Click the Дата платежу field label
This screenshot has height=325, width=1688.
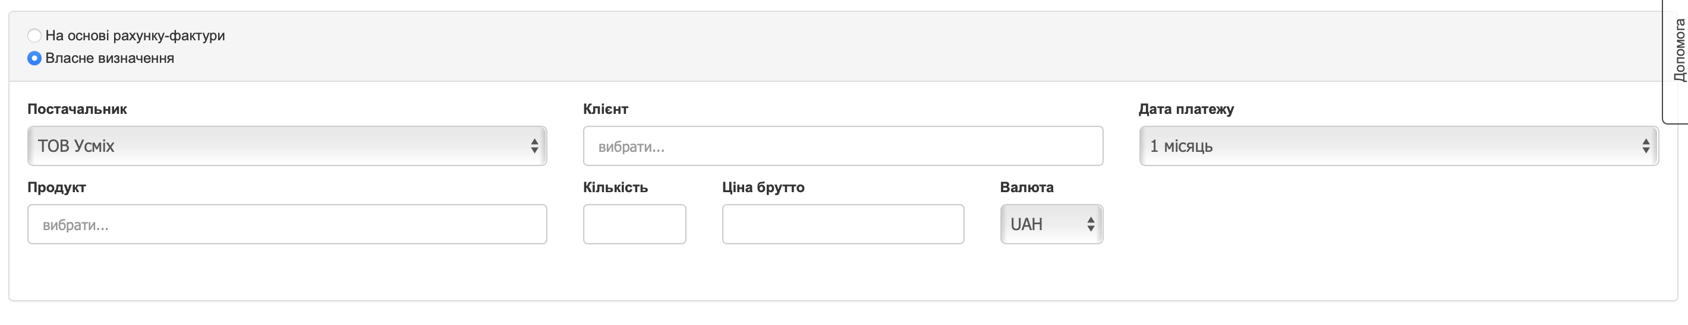[1186, 109]
